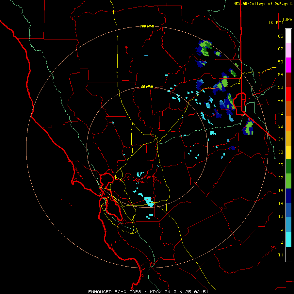Select the "58" legend value

click(281, 62)
